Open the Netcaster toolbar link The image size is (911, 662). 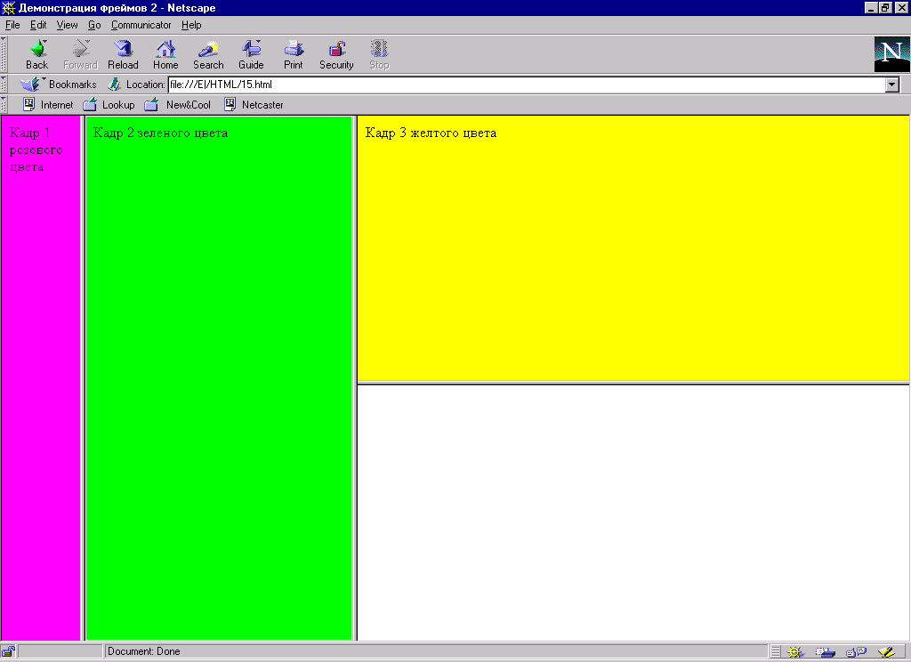point(254,105)
